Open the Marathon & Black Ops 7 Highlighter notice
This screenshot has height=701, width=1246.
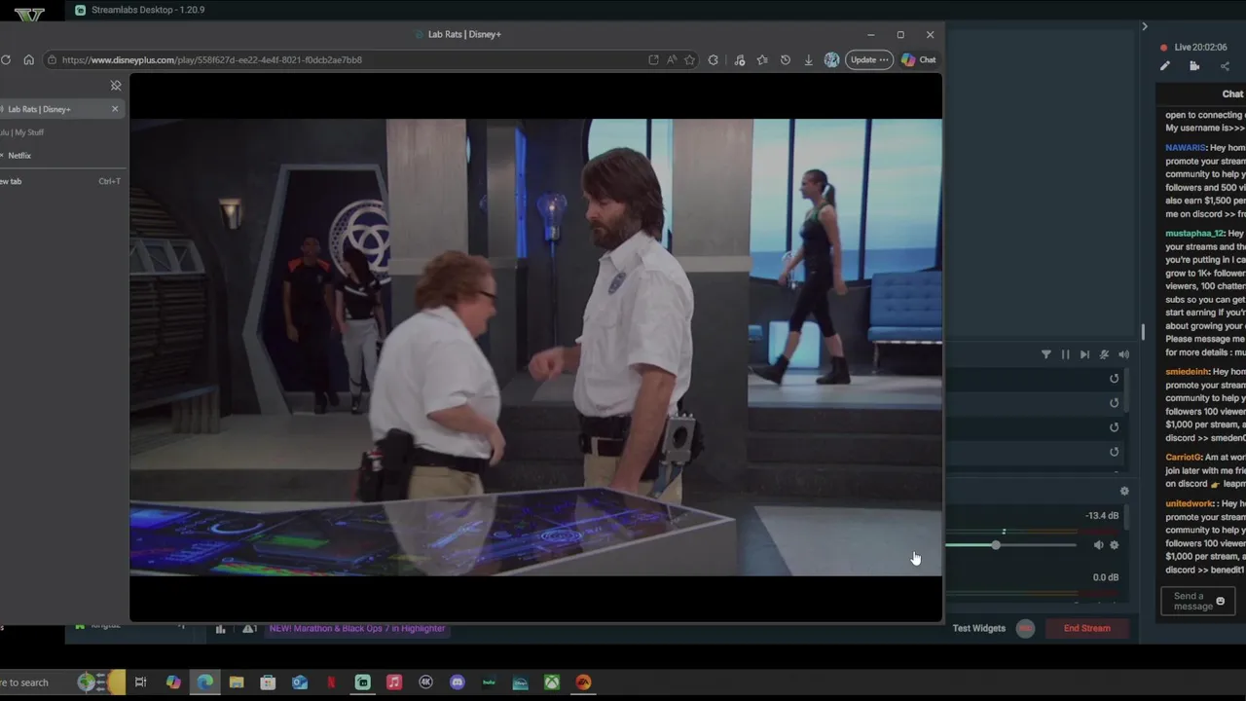point(357,628)
